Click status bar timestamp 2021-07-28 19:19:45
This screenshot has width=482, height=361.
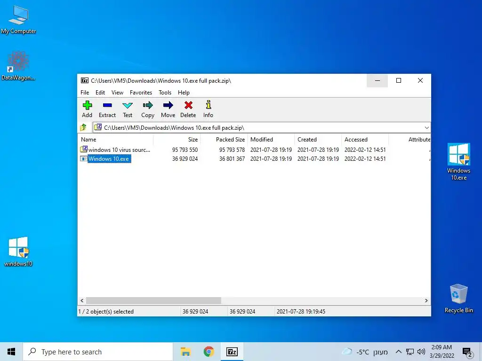301,311
